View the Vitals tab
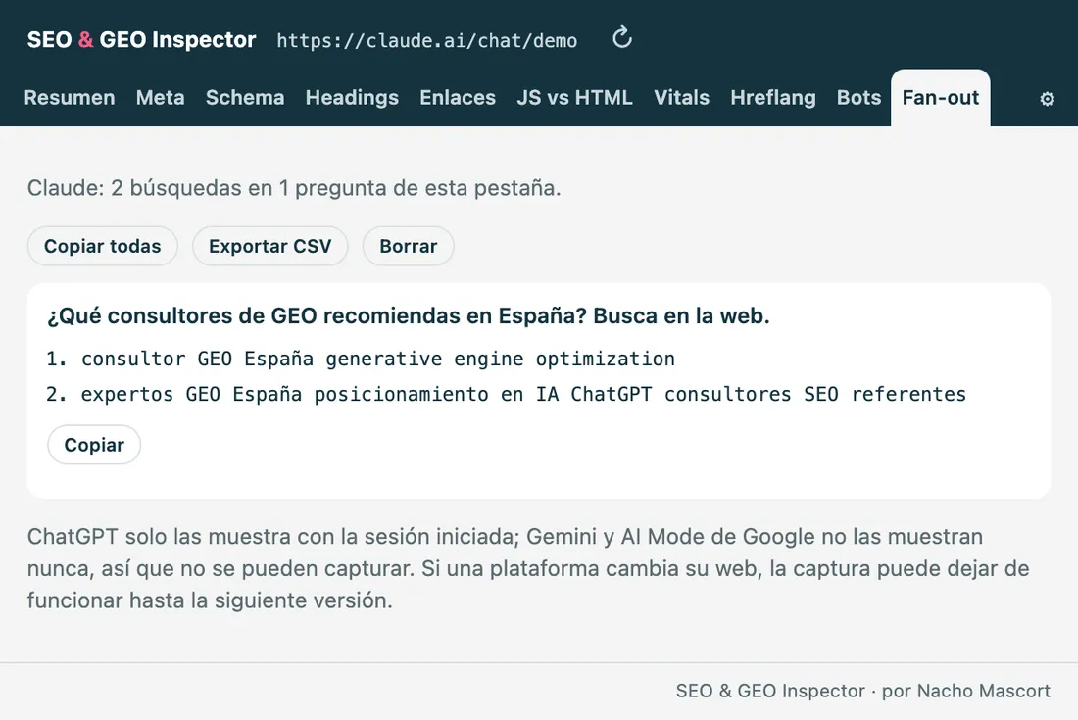Screen dimensions: 1078x720 point(681,98)
